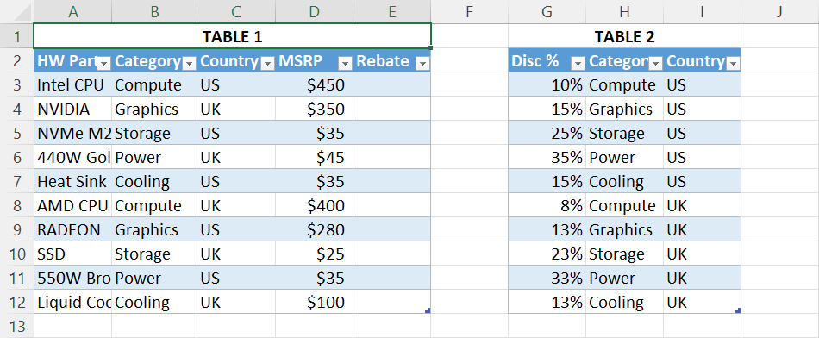Select row 13 header
819x338 pixels.
tap(16, 326)
